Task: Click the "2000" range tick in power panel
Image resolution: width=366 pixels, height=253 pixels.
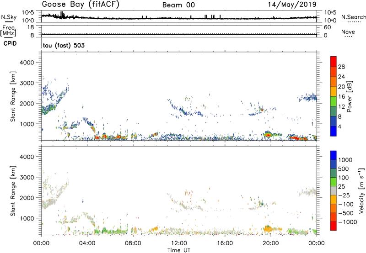Action: click(x=27, y=104)
